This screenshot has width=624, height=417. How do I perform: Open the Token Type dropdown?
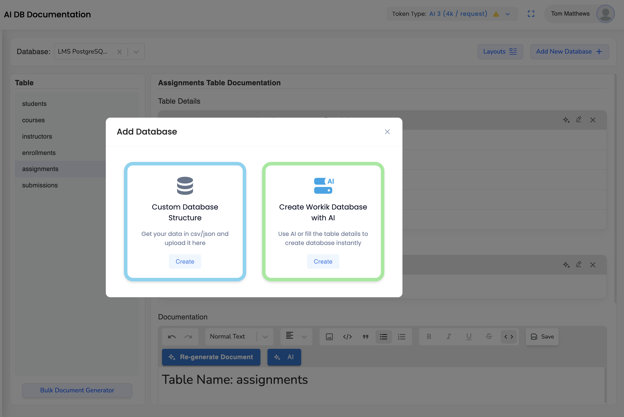[x=507, y=14]
